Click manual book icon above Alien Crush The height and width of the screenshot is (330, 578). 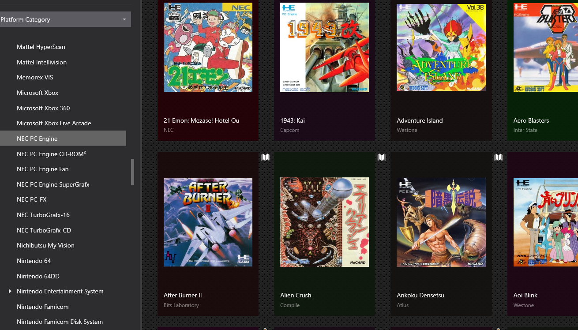382,157
